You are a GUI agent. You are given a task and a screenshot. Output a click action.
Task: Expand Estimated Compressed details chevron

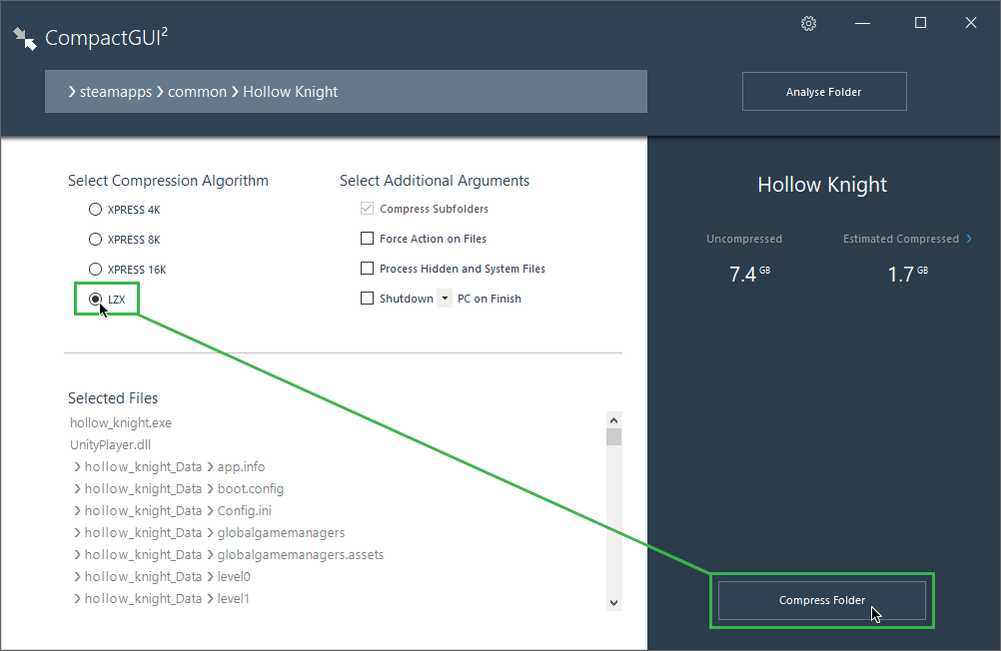click(x=969, y=239)
